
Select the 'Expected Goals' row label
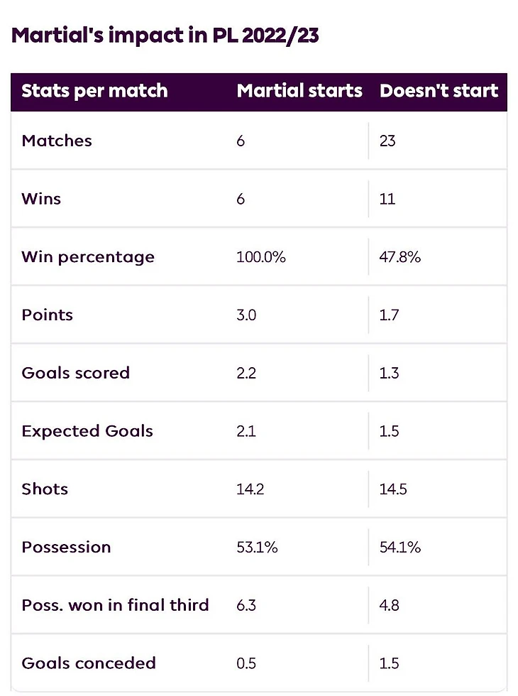(x=87, y=432)
